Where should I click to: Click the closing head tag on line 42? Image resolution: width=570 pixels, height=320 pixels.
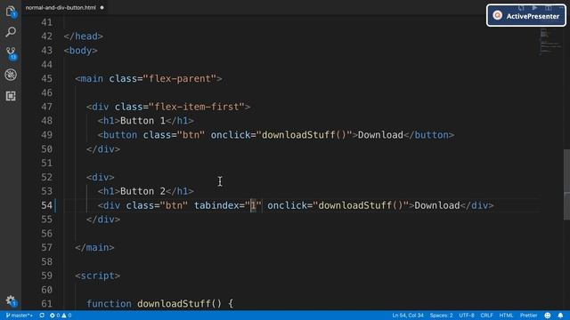pos(84,36)
